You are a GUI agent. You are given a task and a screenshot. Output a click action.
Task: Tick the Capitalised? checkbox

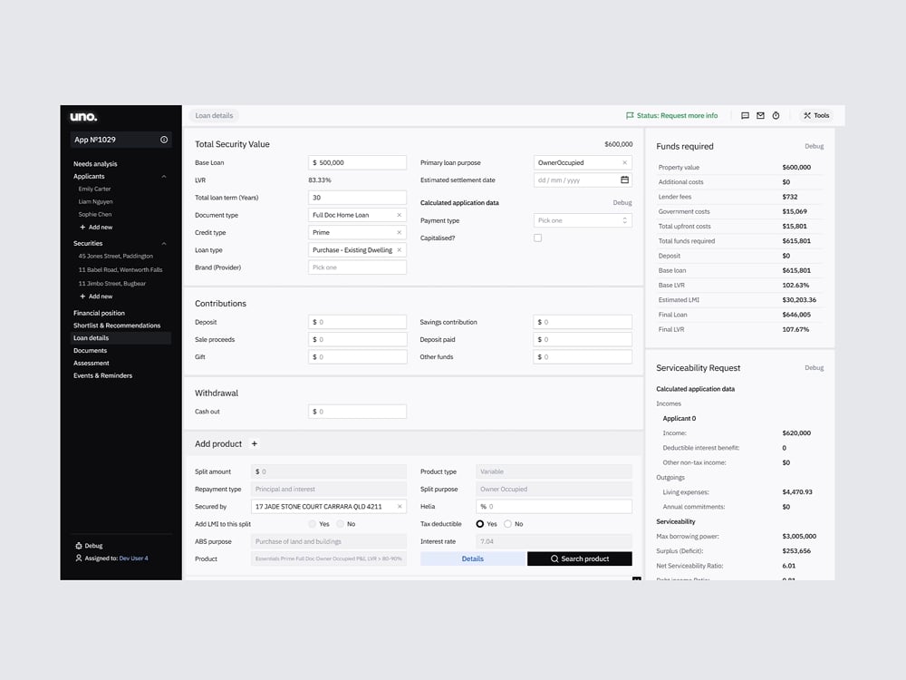point(538,238)
